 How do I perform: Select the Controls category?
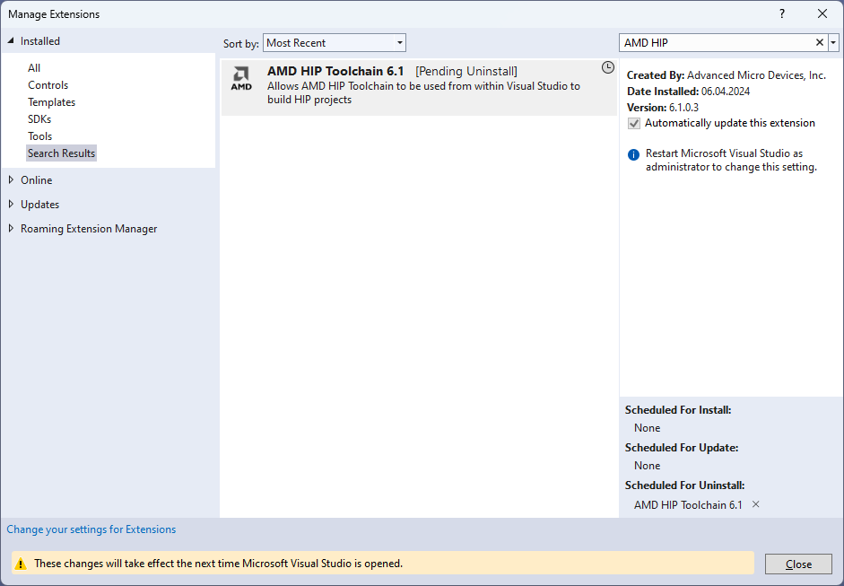[x=48, y=85]
